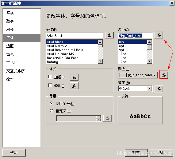Enable the 倾斜 italic checkbox
Screen dimensions: 176x159
[50, 85]
